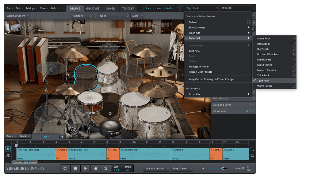This screenshot has height=178, width=314.
Task: Open the MIDI Monitor options menu icon
Action: click(x=251, y=99)
